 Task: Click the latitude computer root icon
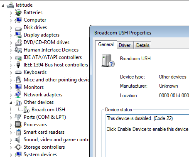click(10, 5)
